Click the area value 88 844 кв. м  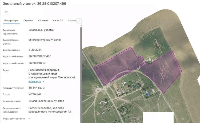click(x=37, y=88)
